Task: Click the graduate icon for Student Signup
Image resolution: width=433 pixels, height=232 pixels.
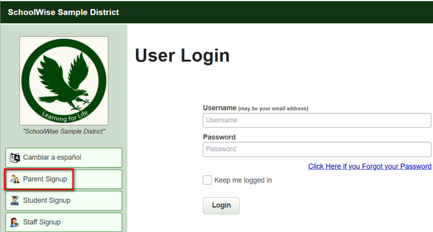Action: [15, 201]
